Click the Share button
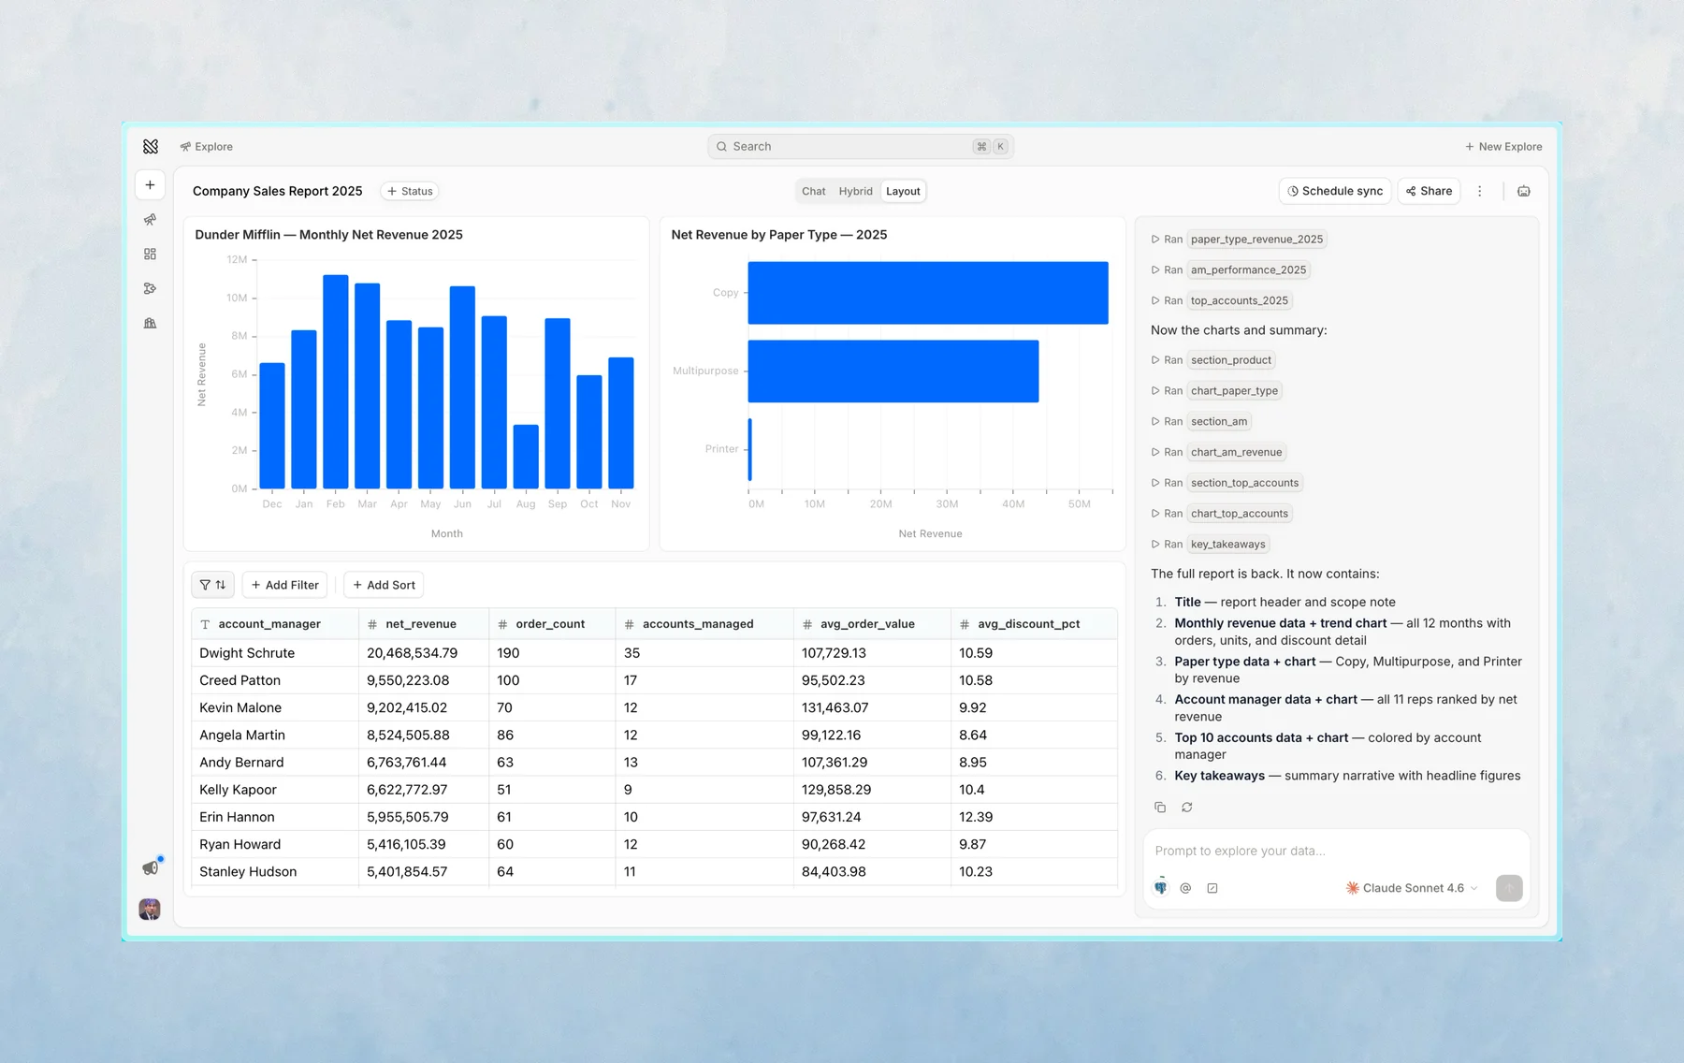 tap(1429, 191)
